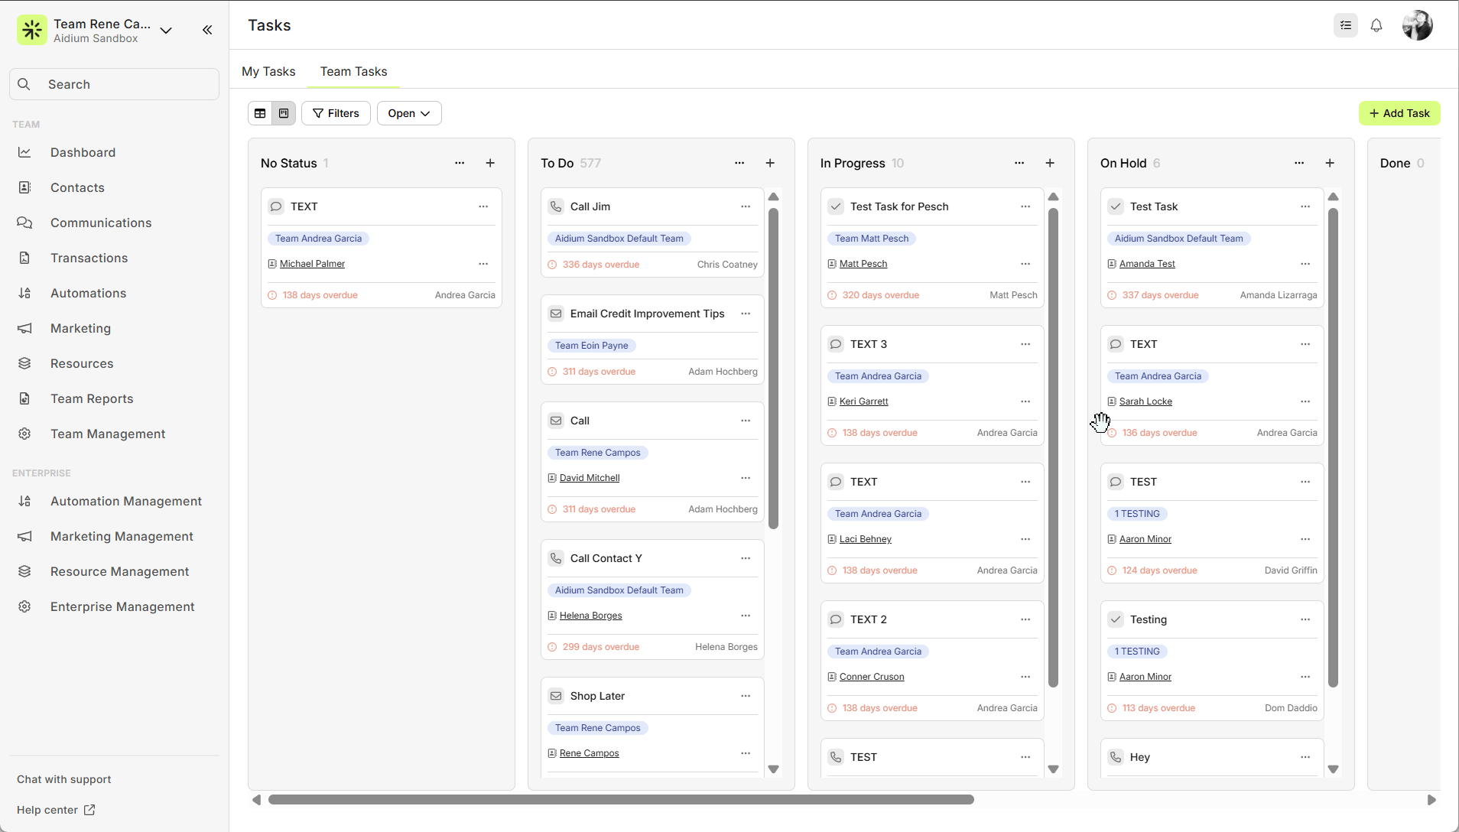Click the horizontal board scrollbar

pyautogui.click(x=621, y=800)
